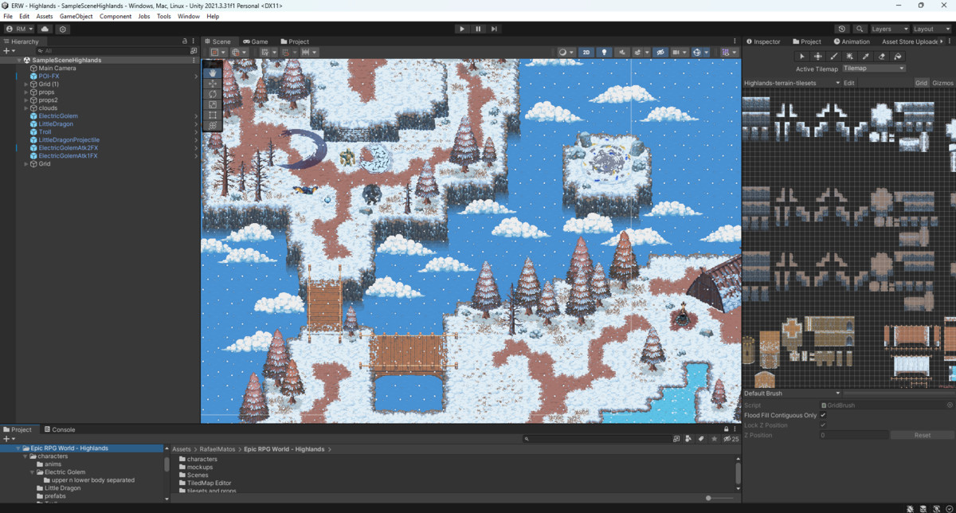Switch to the Game tab
The image size is (956, 513).
point(256,41)
